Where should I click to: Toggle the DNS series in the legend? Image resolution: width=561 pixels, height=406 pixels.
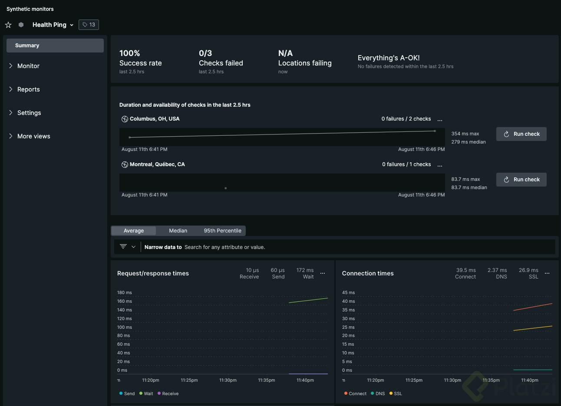(x=378, y=394)
